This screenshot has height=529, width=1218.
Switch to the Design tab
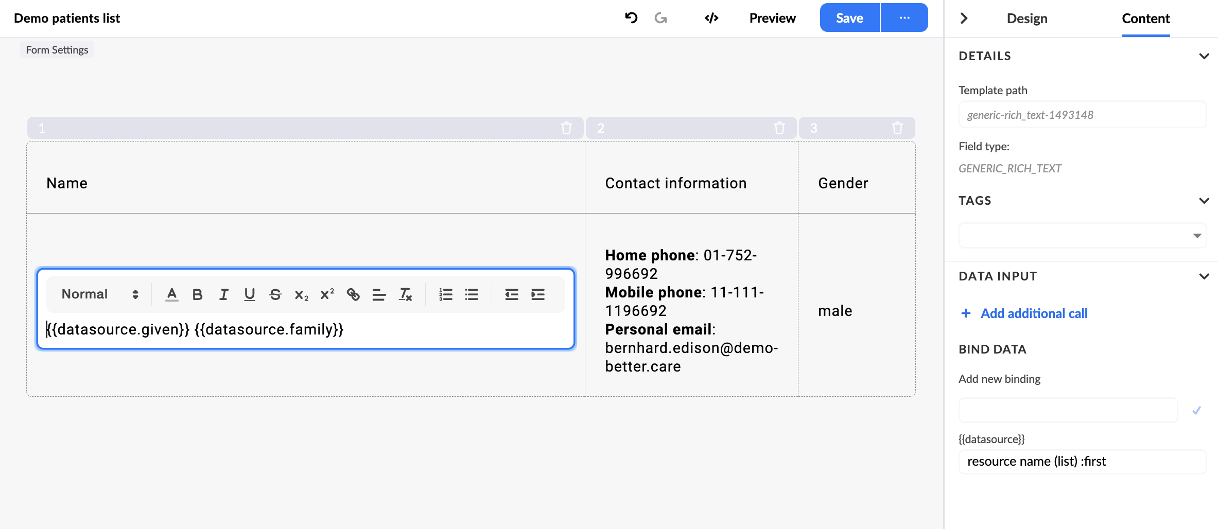pos(1027,19)
